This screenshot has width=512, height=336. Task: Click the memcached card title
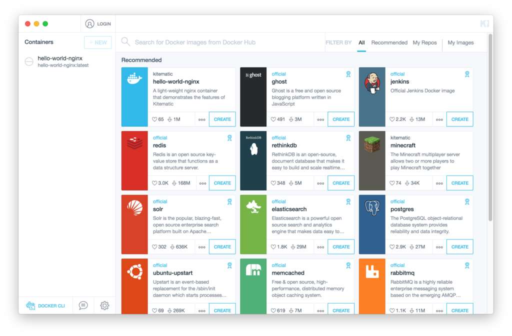pos(288,273)
